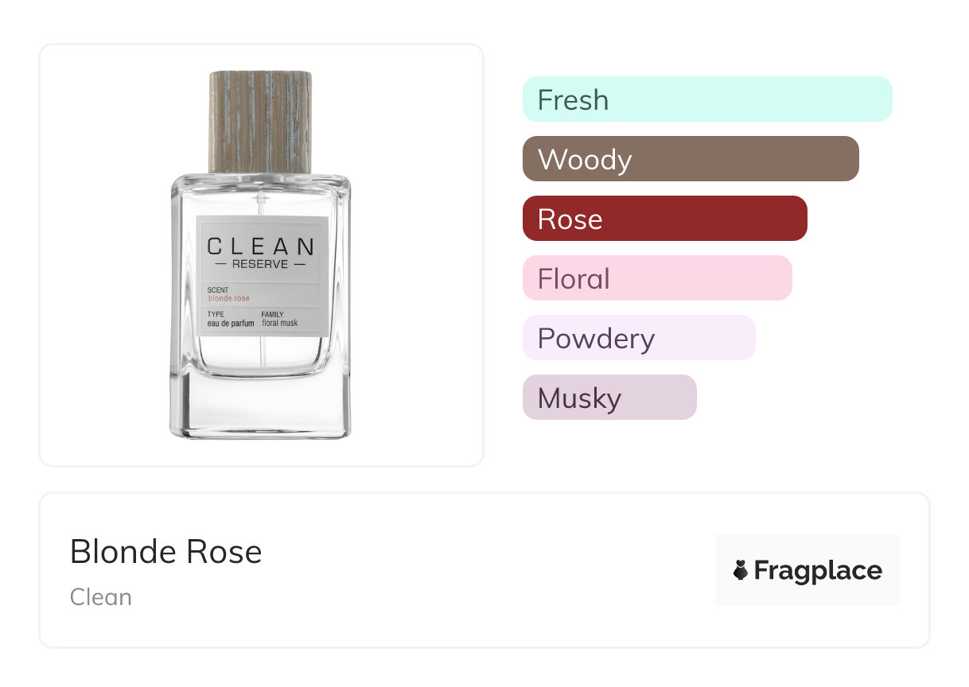Open the Blonde Rose fragrance title

165,552
